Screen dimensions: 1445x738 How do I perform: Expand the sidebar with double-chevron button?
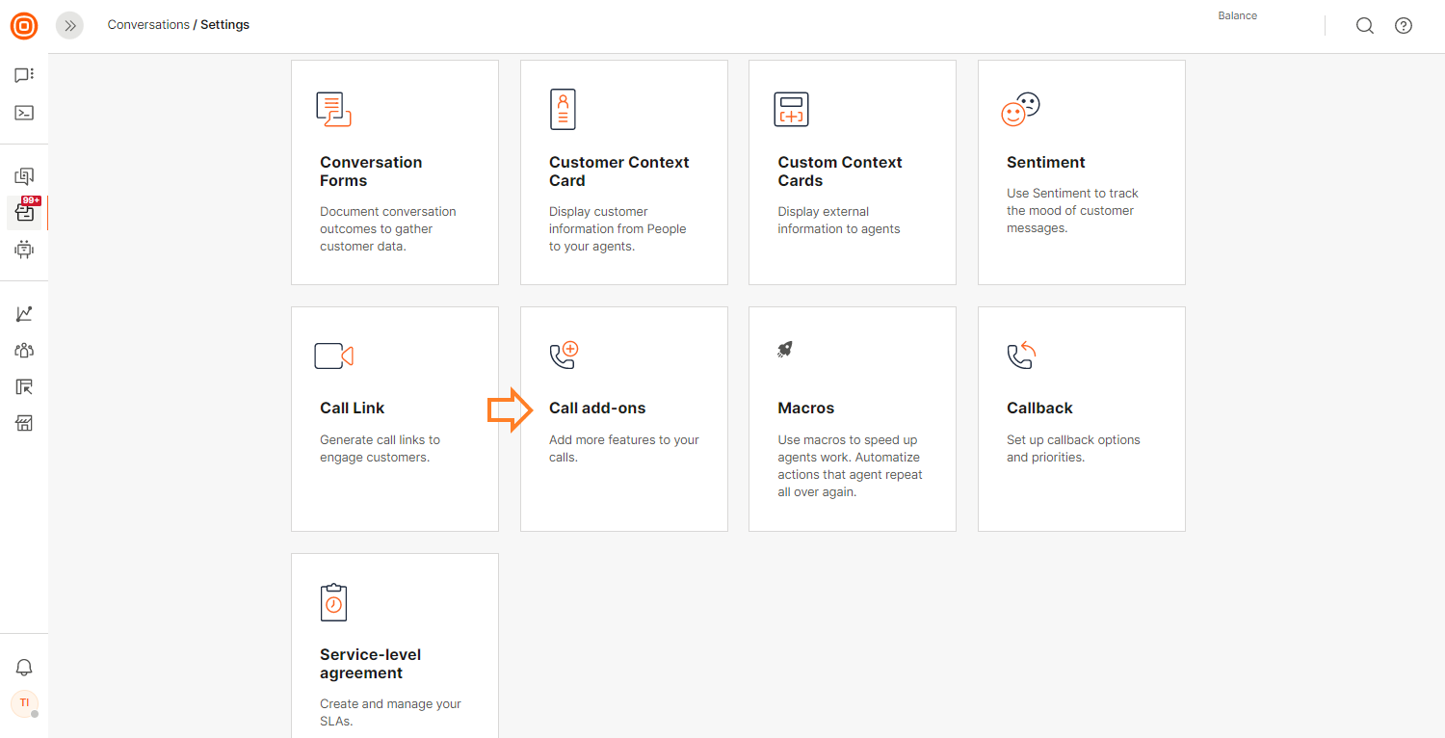click(69, 26)
